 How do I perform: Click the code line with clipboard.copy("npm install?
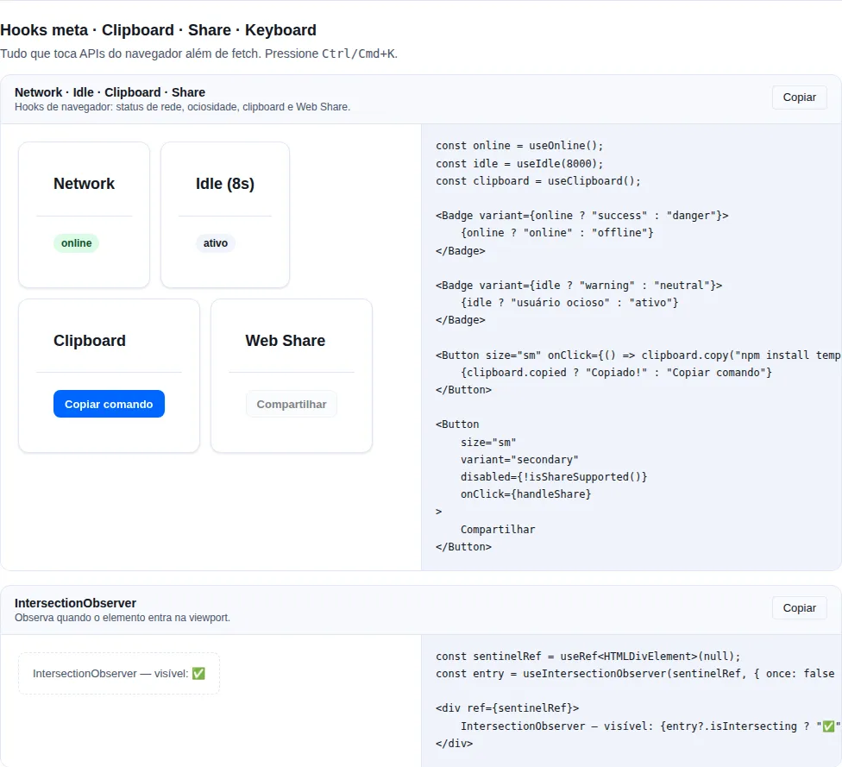point(638,355)
